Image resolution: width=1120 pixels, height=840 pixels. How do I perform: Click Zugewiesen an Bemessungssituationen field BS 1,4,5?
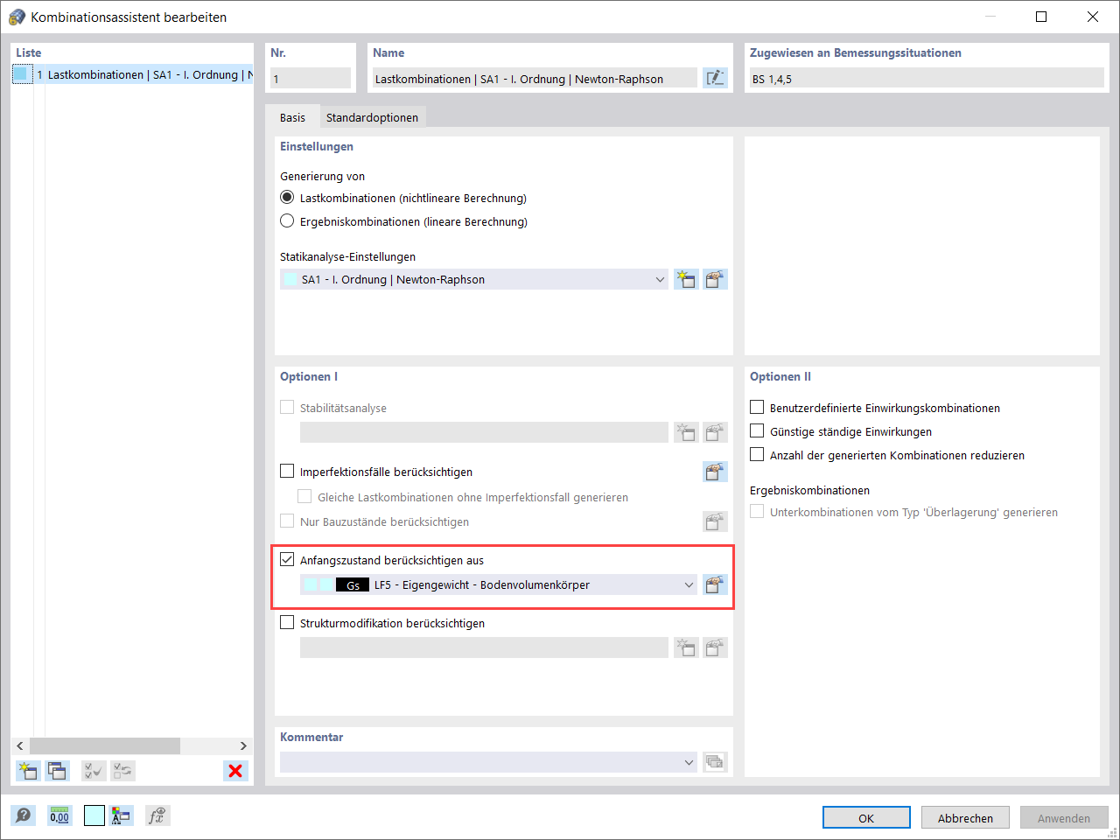pyautogui.click(x=927, y=79)
